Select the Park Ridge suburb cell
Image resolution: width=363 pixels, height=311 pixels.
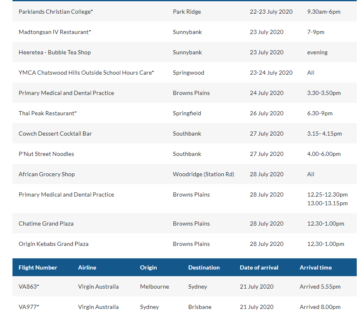point(187,12)
